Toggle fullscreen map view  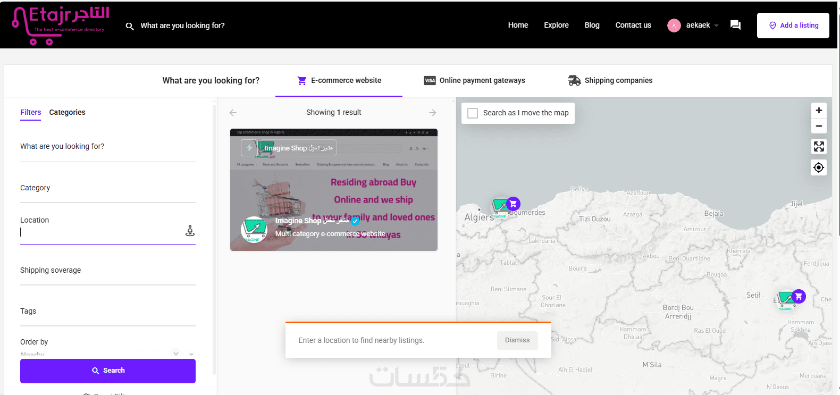(x=819, y=147)
